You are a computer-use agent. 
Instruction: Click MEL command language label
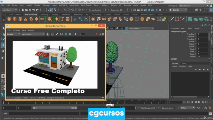point(5,113)
